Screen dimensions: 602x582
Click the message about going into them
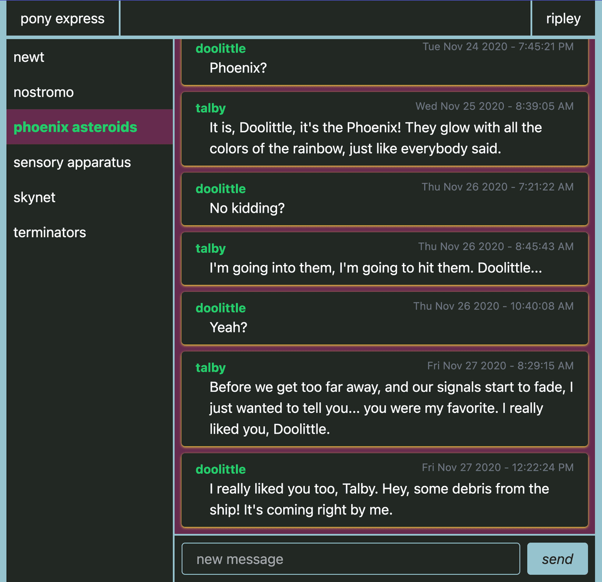point(376,268)
